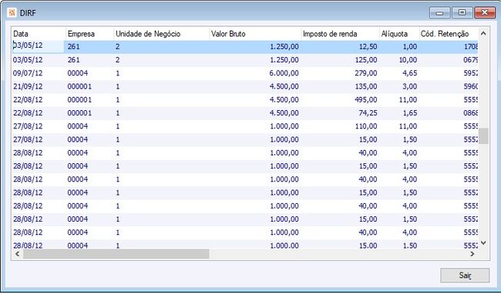The height and width of the screenshot is (294, 501).
Task: Click the income tax 495,00 cell
Action: [366, 100]
